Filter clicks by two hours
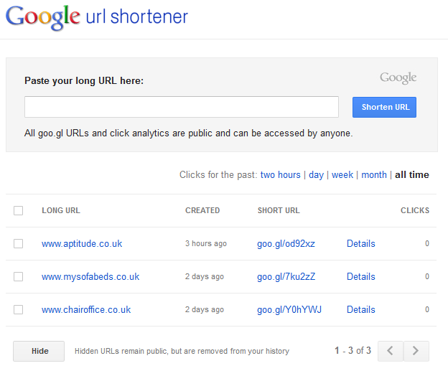Viewport: 448px width, 371px height. tap(280, 174)
